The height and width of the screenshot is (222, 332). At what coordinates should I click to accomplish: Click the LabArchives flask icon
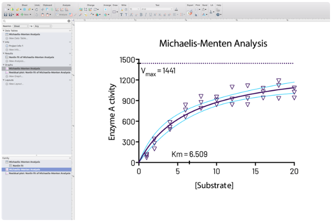pos(211,12)
